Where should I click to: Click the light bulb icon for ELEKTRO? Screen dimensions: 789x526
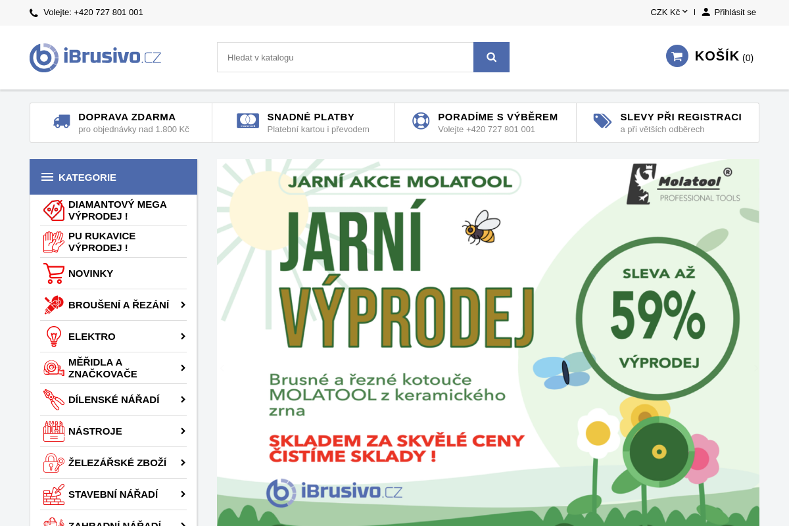pos(53,336)
